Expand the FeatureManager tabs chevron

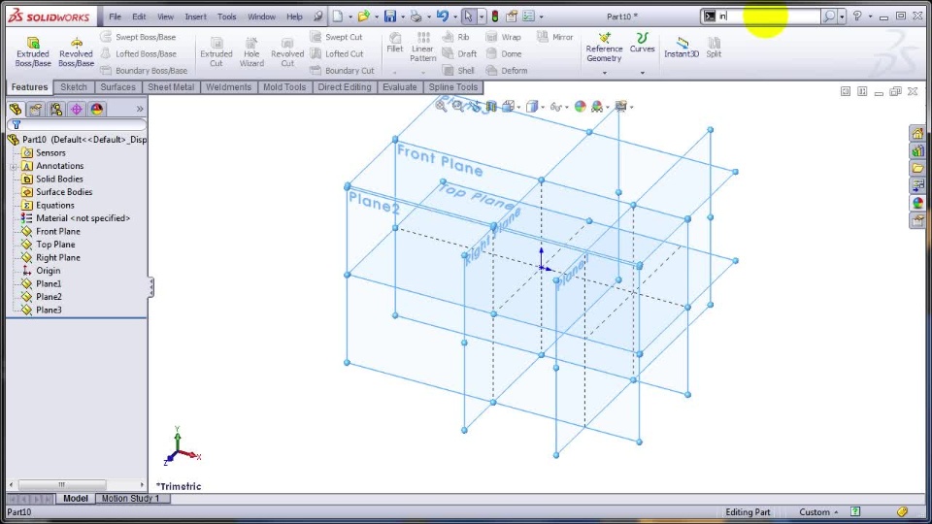pyautogui.click(x=140, y=110)
